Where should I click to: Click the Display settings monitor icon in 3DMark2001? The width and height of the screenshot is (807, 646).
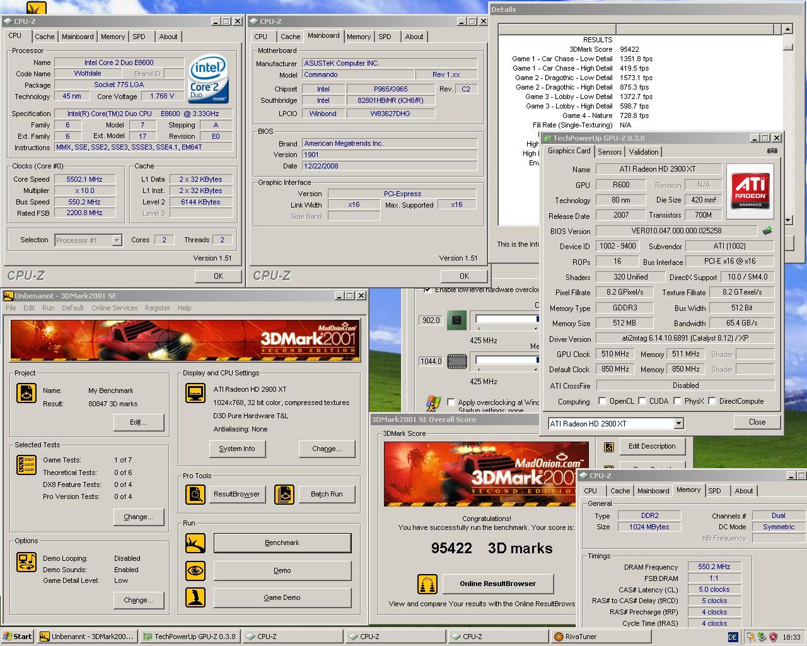(x=195, y=392)
